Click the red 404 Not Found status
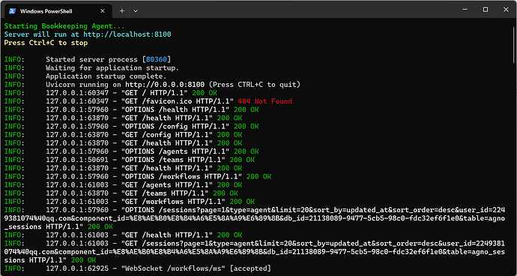Viewport: 517px width, 276px height. click(x=264, y=101)
